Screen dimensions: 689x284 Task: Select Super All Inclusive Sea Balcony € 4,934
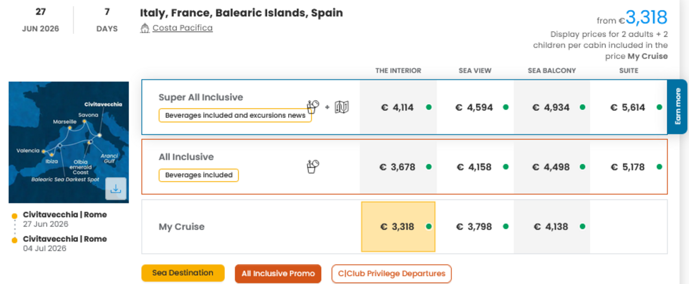tap(551, 107)
